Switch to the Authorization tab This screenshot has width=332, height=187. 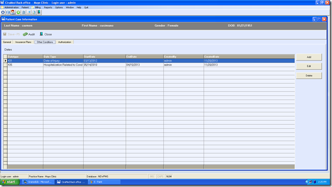[64, 42]
